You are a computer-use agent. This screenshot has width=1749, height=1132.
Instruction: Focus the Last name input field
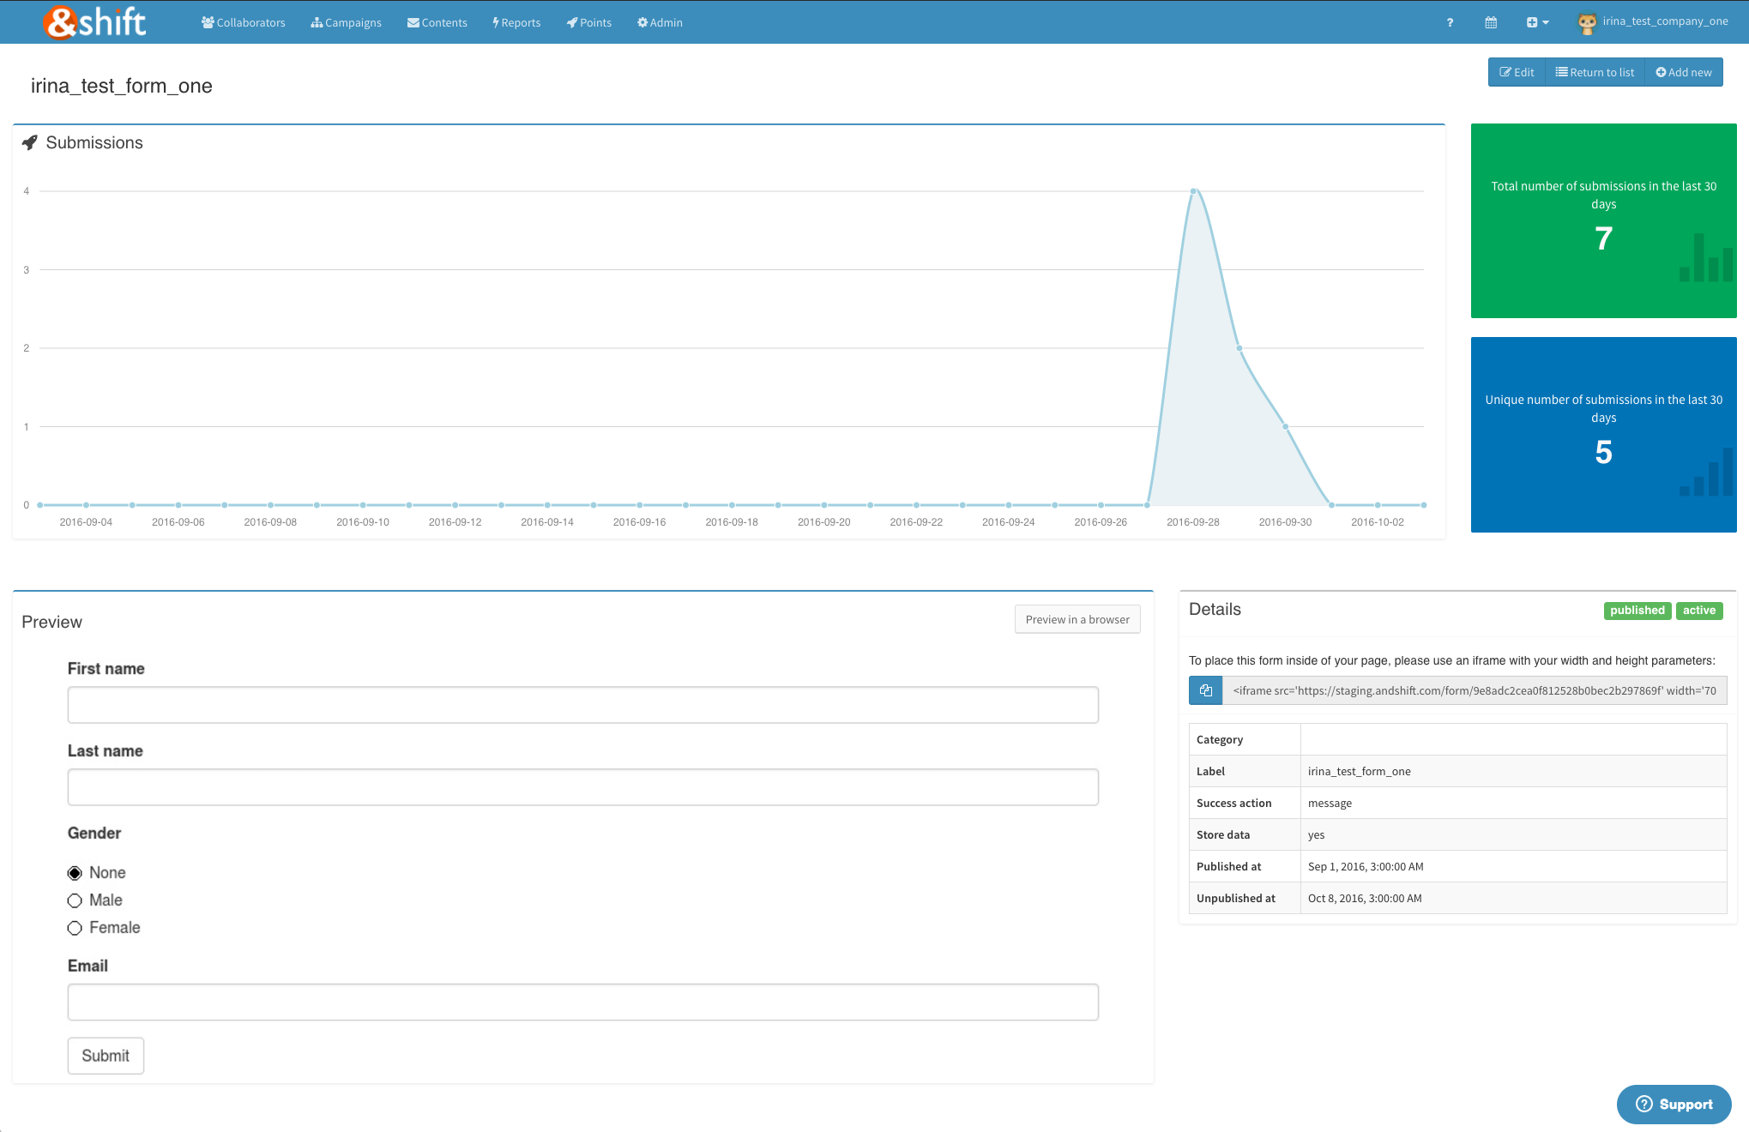tap(583, 787)
